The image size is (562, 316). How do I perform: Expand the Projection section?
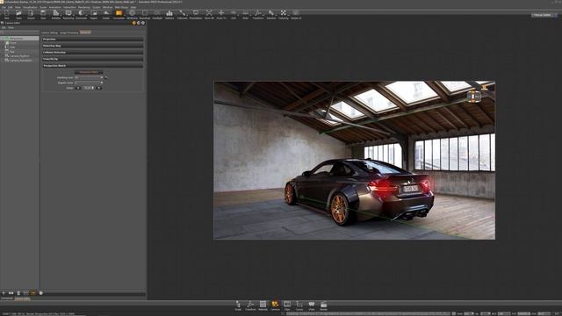pos(93,39)
